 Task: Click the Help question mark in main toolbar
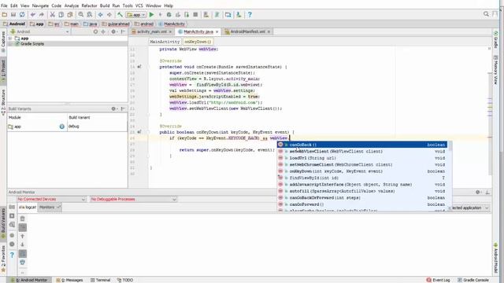point(250,15)
